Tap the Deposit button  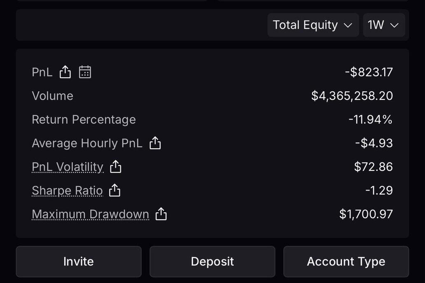pyautogui.click(x=212, y=262)
